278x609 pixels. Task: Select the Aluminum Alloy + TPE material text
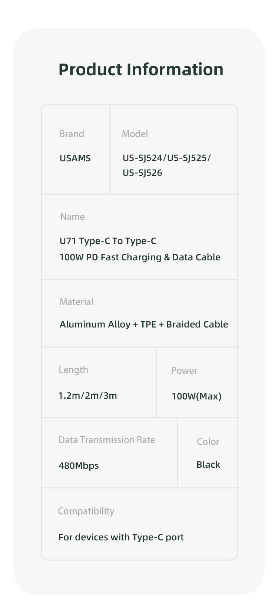pyautogui.click(x=143, y=325)
